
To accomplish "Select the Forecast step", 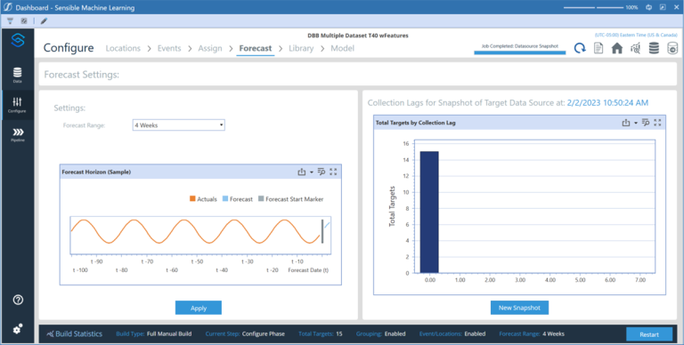I will click(256, 48).
